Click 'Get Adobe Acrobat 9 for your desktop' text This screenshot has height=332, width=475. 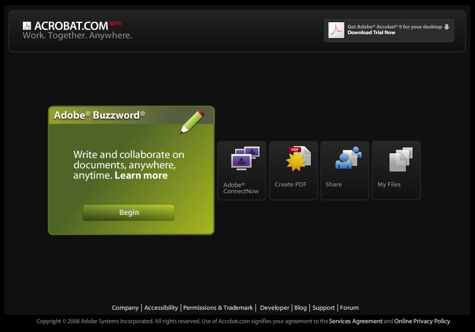[395, 27]
